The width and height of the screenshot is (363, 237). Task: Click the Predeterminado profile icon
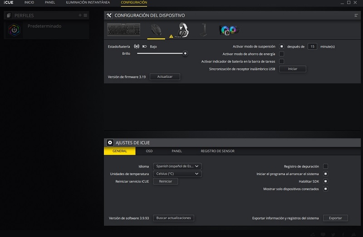(14, 30)
